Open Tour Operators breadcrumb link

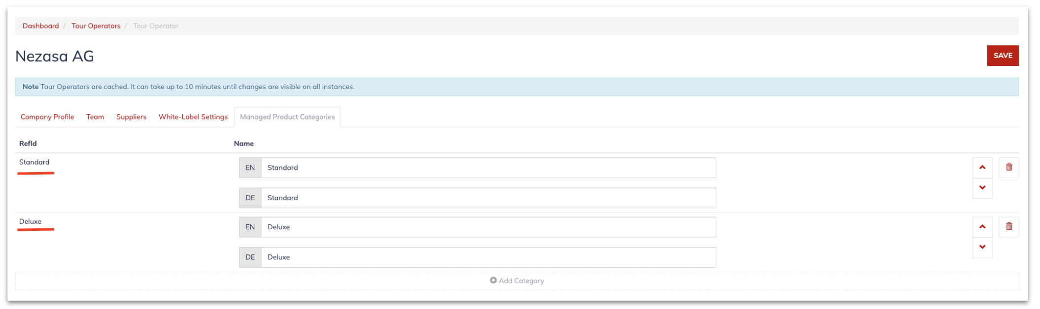[96, 26]
